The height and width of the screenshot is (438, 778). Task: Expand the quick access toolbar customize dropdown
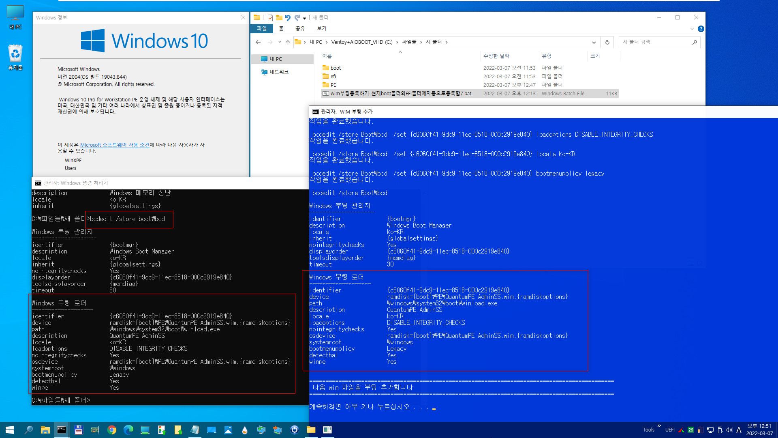[304, 18]
